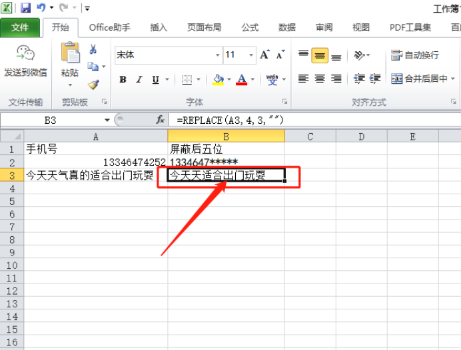
Task: Apply red font color A
Action: (241, 79)
